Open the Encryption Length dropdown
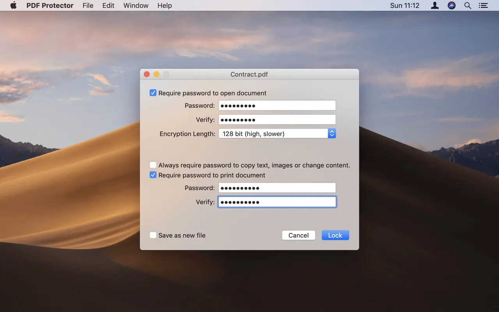This screenshot has height=312, width=499. coord(332,133)
